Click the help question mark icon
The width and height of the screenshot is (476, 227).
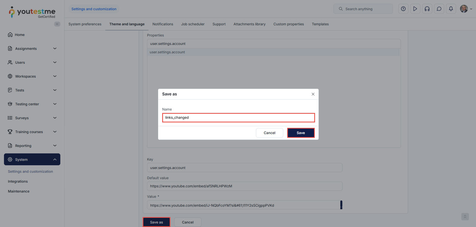coord(403,9)
